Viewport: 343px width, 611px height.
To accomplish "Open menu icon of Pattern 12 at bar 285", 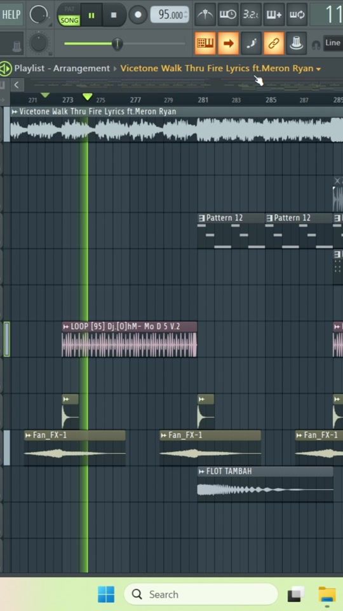I will click(269, 218).
